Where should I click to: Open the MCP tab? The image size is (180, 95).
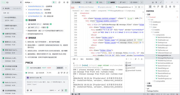click(123, 2)
